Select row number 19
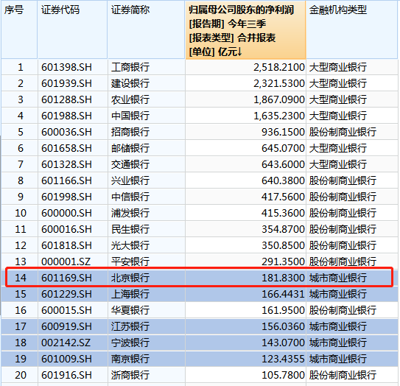This screenshot has height=386, width=400. tap(20, 359)
